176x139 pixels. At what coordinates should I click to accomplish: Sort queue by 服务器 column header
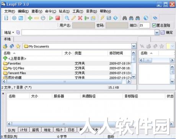pos(66,96)
